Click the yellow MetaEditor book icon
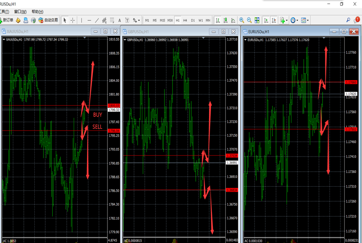 point(18,20)
